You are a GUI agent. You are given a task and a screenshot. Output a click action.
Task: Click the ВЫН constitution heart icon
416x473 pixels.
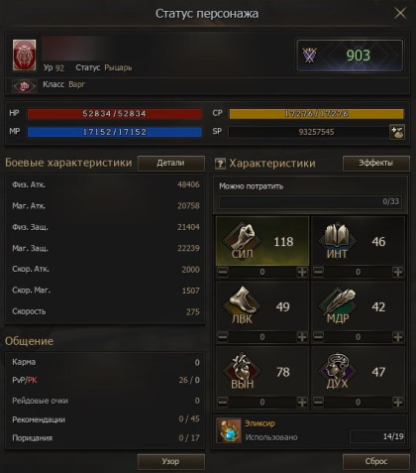coord(243,369)
